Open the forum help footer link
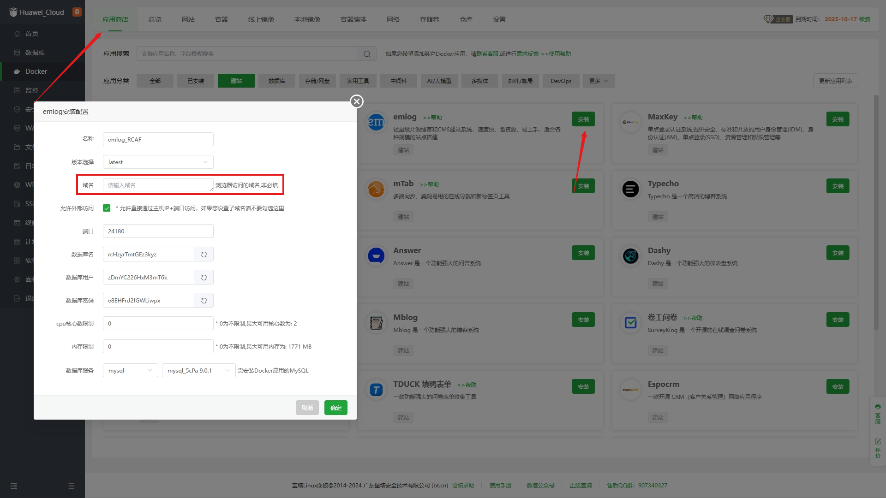Image resolution: width=886 pixels, height=498 pixels. point(463,486)
